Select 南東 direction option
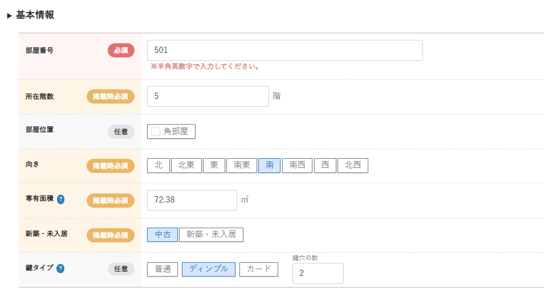Viewport: 557px width, 301px height. [x=242, y=166]
